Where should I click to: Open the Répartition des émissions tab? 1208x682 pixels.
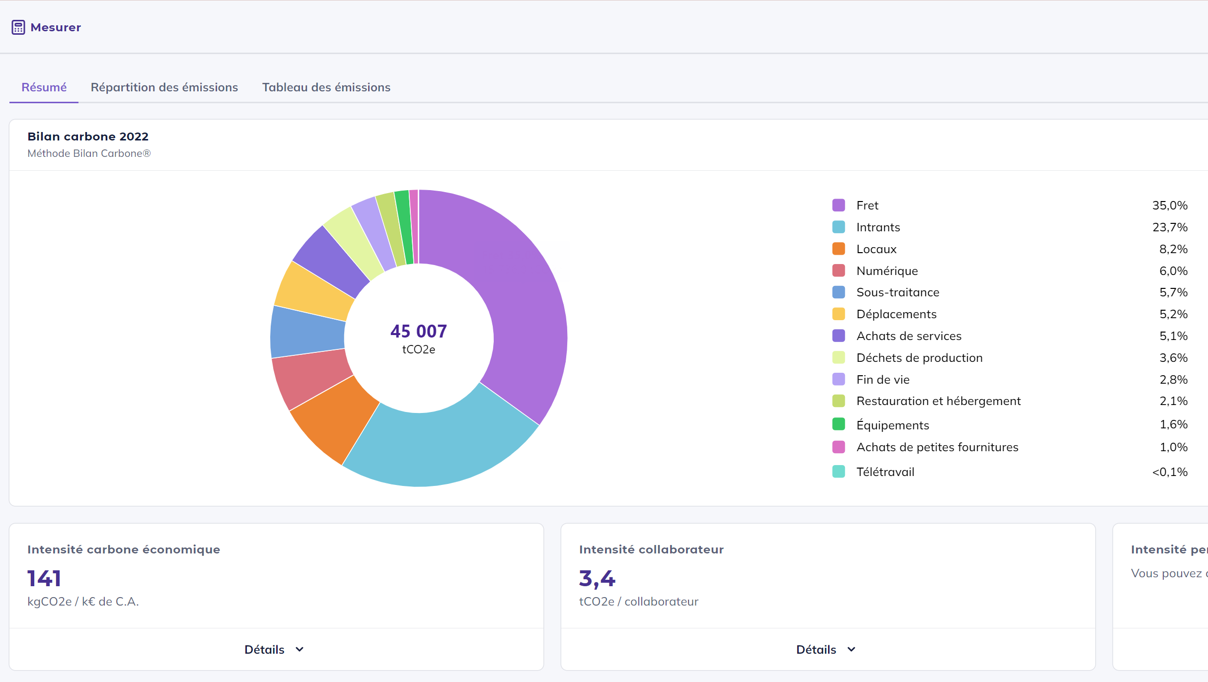164,87
